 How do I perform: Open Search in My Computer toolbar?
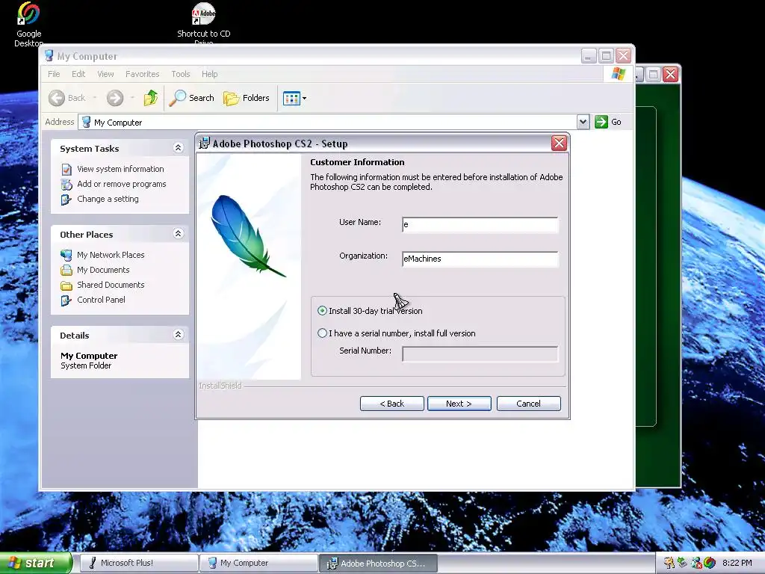click(192, 98)
